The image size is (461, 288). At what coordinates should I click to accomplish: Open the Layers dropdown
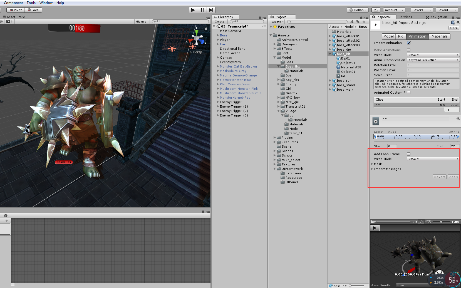click(x=422, y=10)
